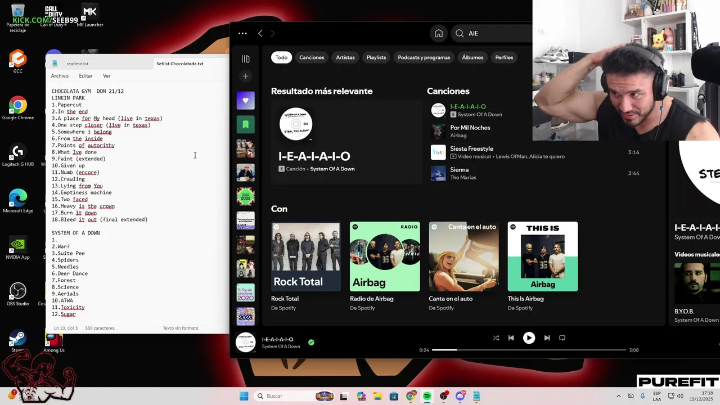
Task: Toggle shuffle in Spotify player
Action: [496, 337]
